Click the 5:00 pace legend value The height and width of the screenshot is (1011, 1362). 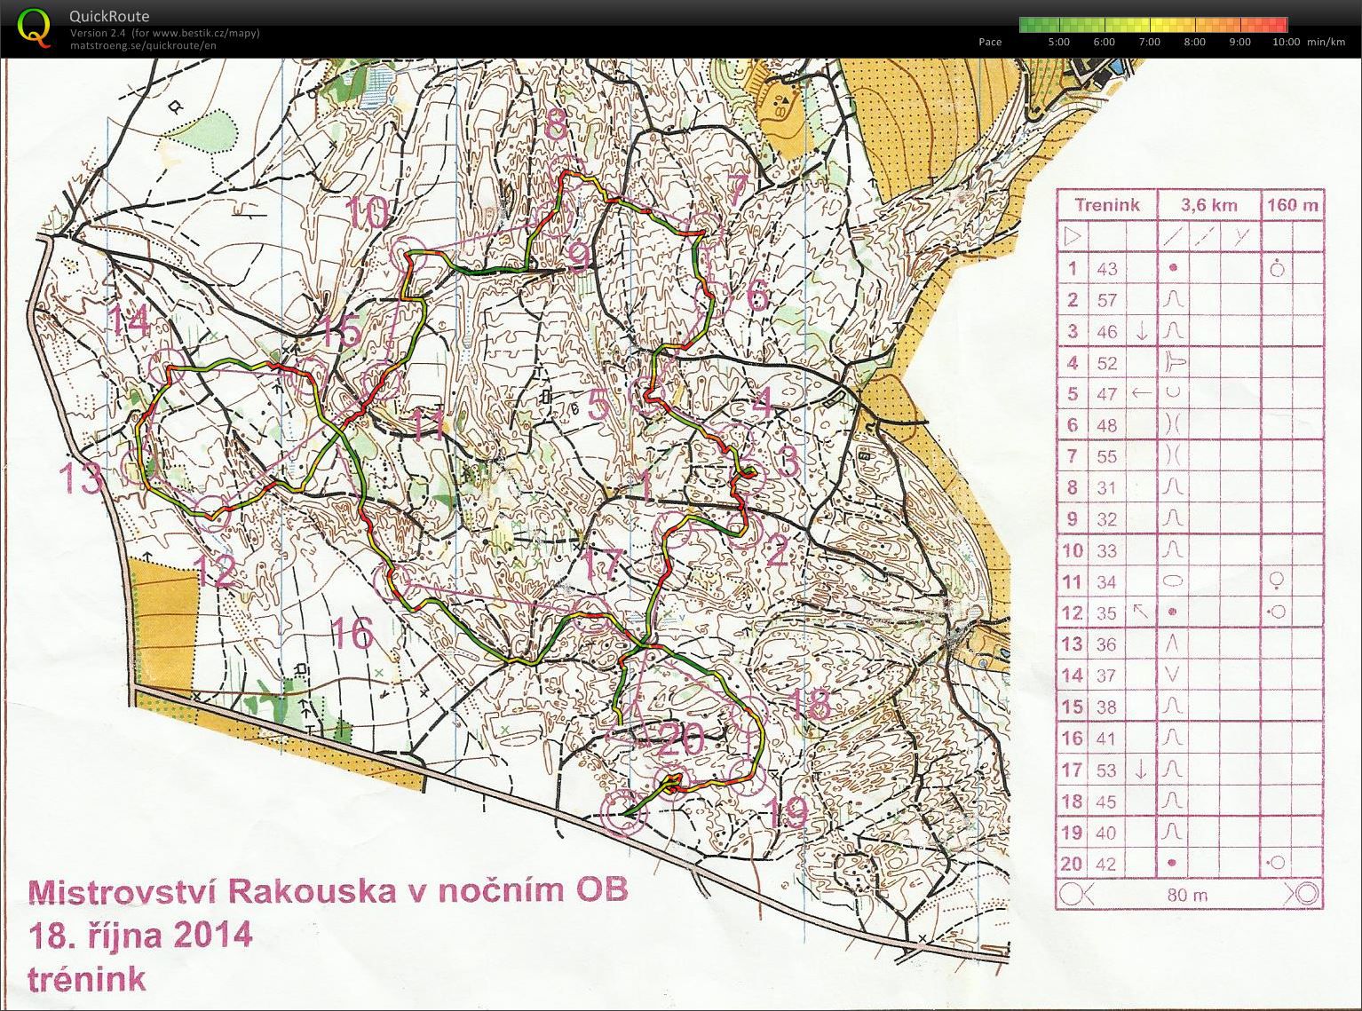click(1058, 42)
